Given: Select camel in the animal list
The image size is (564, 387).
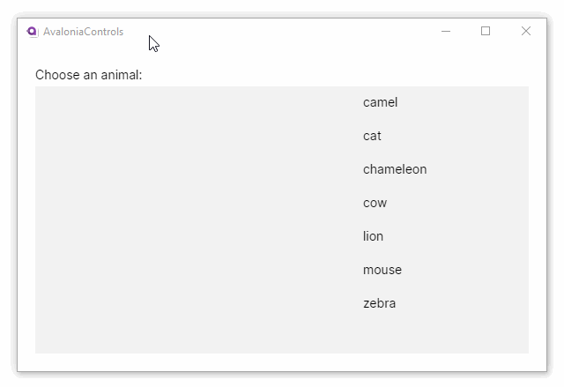Looking at the screenshot, I should [x=380, y=102].
